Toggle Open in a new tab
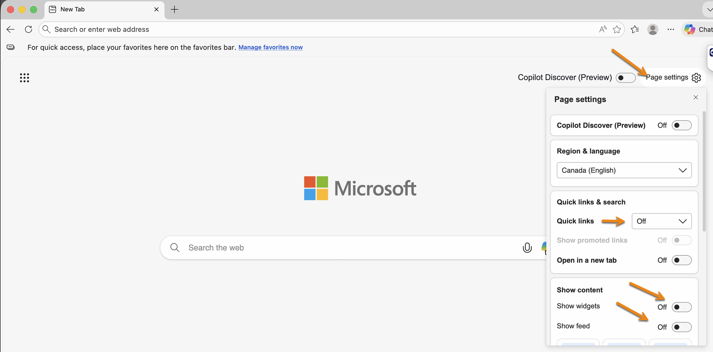 point(682,260)
